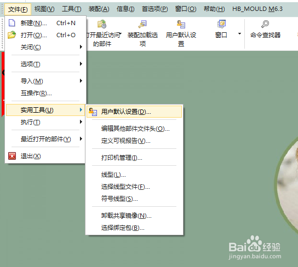The width and height of the screenshot is (298, 267).
Task: Expand the 导入(M) submenu
Action: pyautogui.click(x=45, y=81)
